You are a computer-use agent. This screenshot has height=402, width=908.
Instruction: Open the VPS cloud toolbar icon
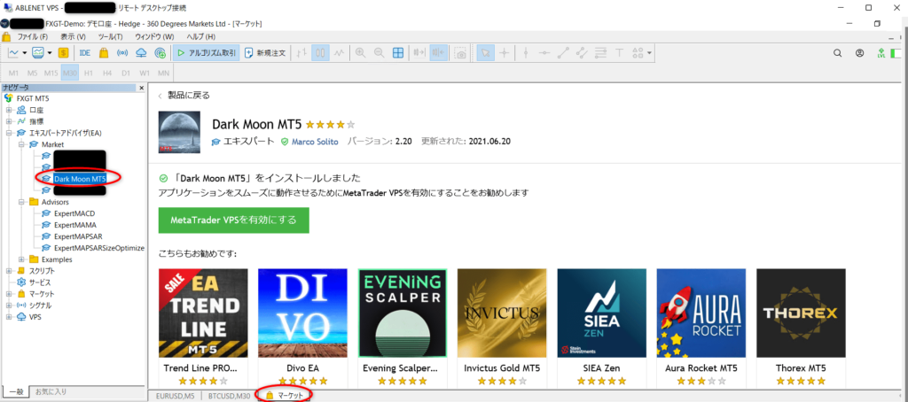click(x=141, y=52)
